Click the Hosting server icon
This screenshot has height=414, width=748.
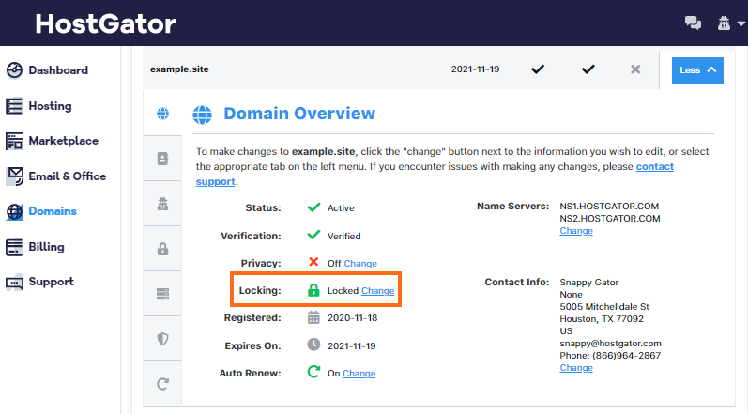(14, 106)
